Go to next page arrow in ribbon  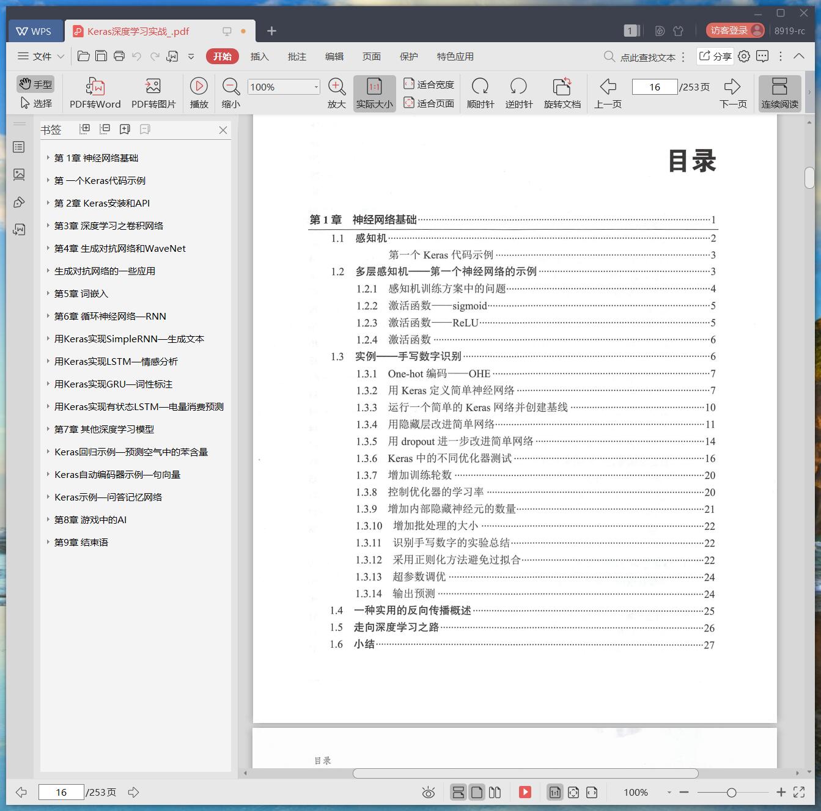coord(732,86)
